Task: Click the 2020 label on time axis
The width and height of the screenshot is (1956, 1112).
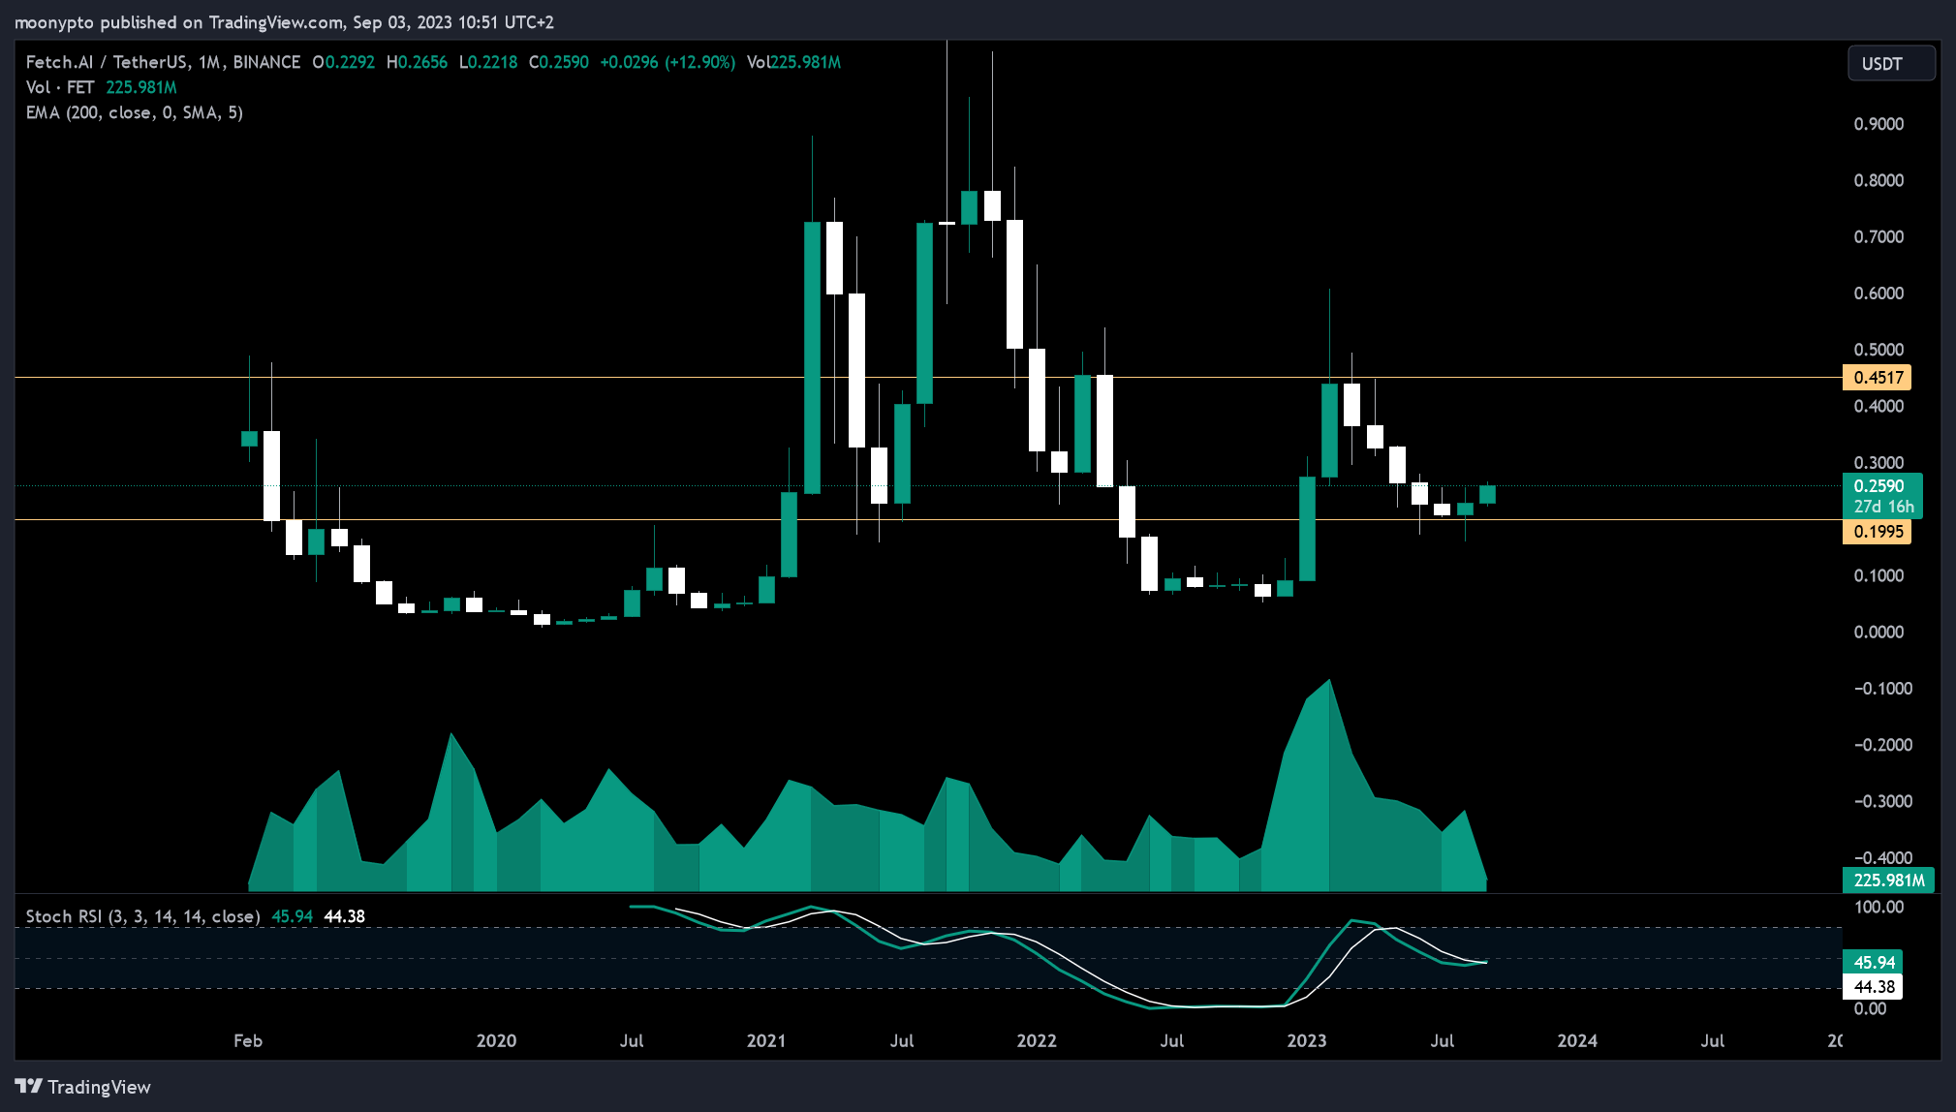Action: pyautogui.click(x=496, y=1040)
